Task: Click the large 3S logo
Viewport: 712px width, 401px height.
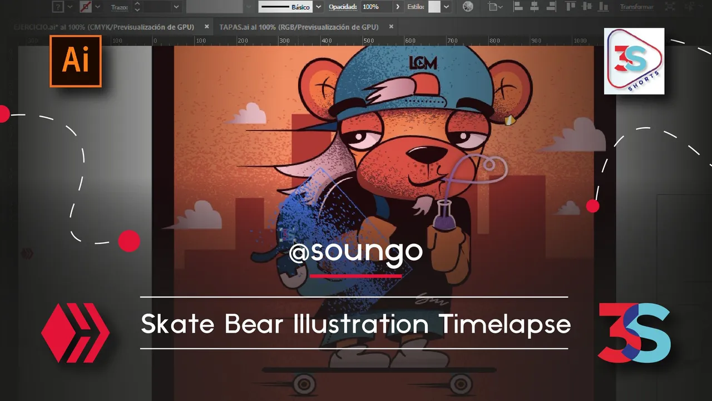Action: [x=634, y=333]
